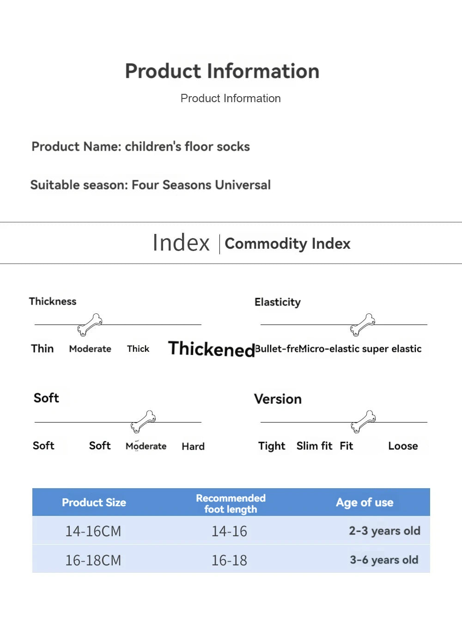Click the "Moderate" thickness label

(x=90, y=349)
